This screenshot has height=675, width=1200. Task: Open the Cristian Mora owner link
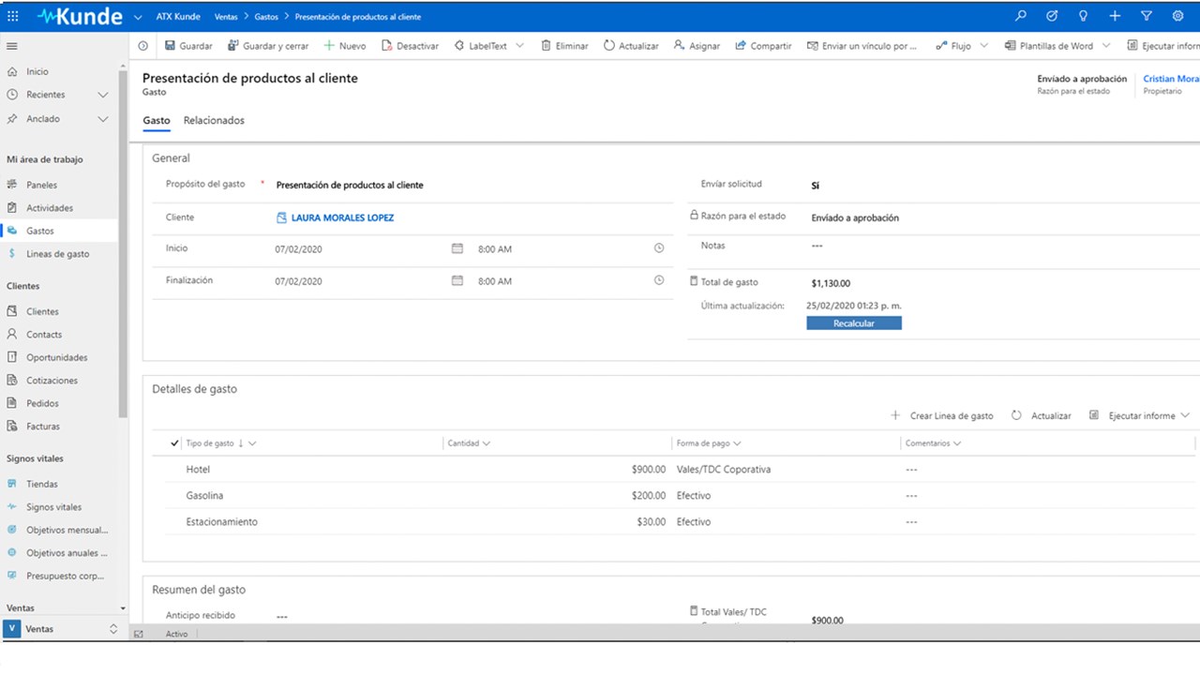pos(1171,79)
